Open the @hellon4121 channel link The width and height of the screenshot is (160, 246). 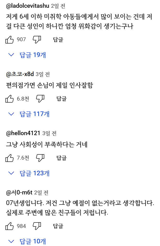click(23, 133)
